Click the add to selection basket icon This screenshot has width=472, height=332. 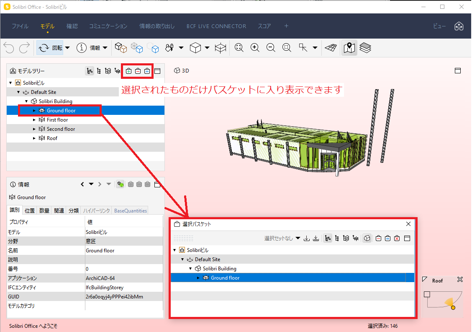click(128, 71)
